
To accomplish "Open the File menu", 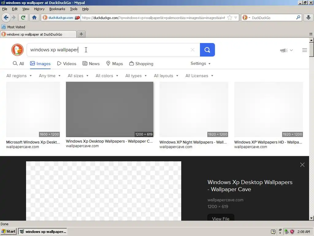I will tap(5, 9).
